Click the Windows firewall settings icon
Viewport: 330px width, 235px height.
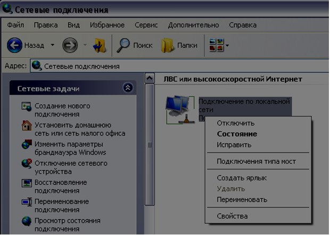(27, 145)
